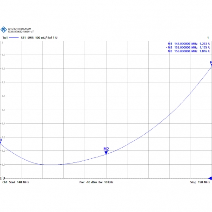Click the date and time stamp text

pyautogui.click(x=19, y=29)
